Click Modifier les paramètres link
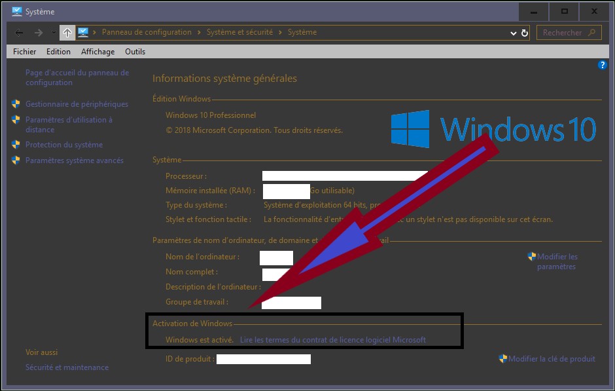Viewport: 615px width, 391px height. [557, 261]
